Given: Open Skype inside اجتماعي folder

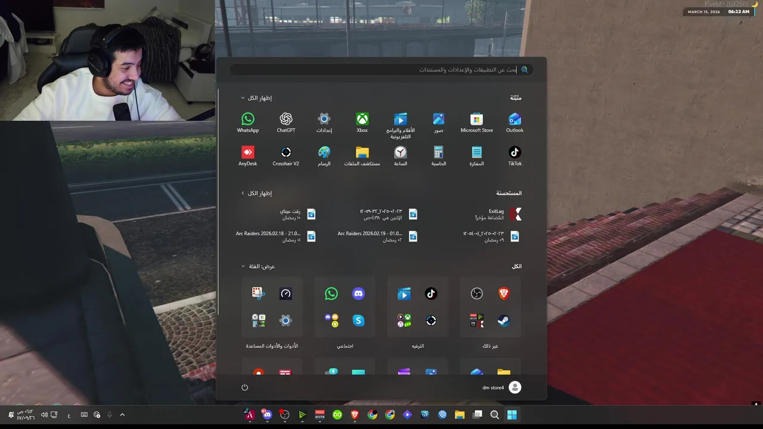Looking at the screenshot, I should click(358, 321).
